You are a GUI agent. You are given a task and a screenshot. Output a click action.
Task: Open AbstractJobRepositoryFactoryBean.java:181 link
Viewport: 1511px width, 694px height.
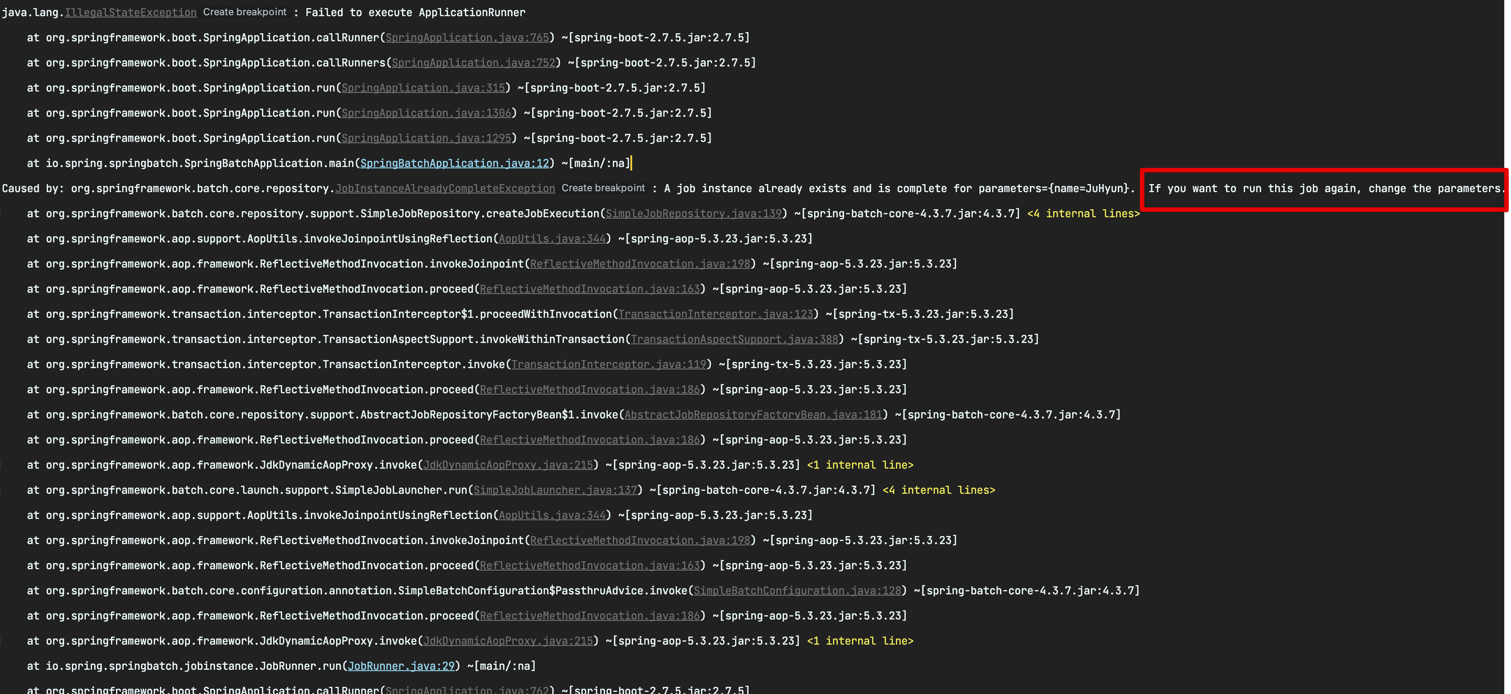point(754,415)
